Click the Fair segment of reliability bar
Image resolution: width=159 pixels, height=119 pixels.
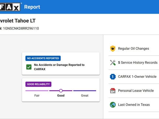[37, 91]
